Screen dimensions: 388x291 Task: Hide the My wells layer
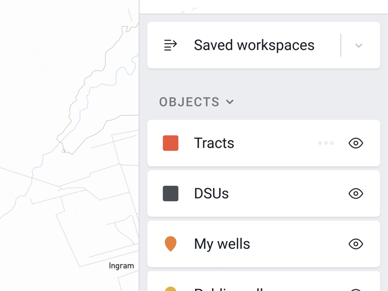[356, 244]
